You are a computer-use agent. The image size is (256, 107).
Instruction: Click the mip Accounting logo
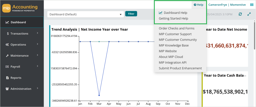click(20, 8)
